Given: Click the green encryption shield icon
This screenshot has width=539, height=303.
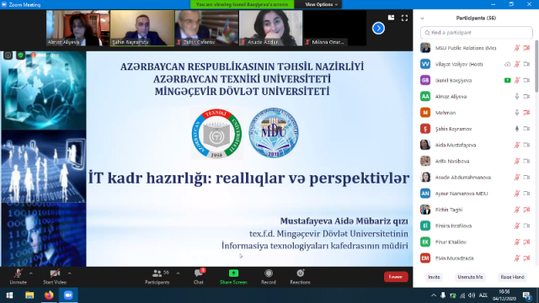Looking at the screenshot, I should [20, 55].
